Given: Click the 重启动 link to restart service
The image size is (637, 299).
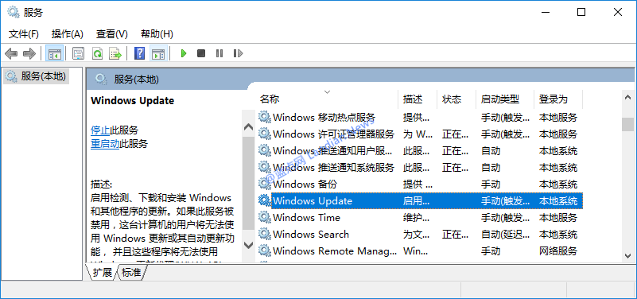Looking at the screenshot, I should click(105, 143).
